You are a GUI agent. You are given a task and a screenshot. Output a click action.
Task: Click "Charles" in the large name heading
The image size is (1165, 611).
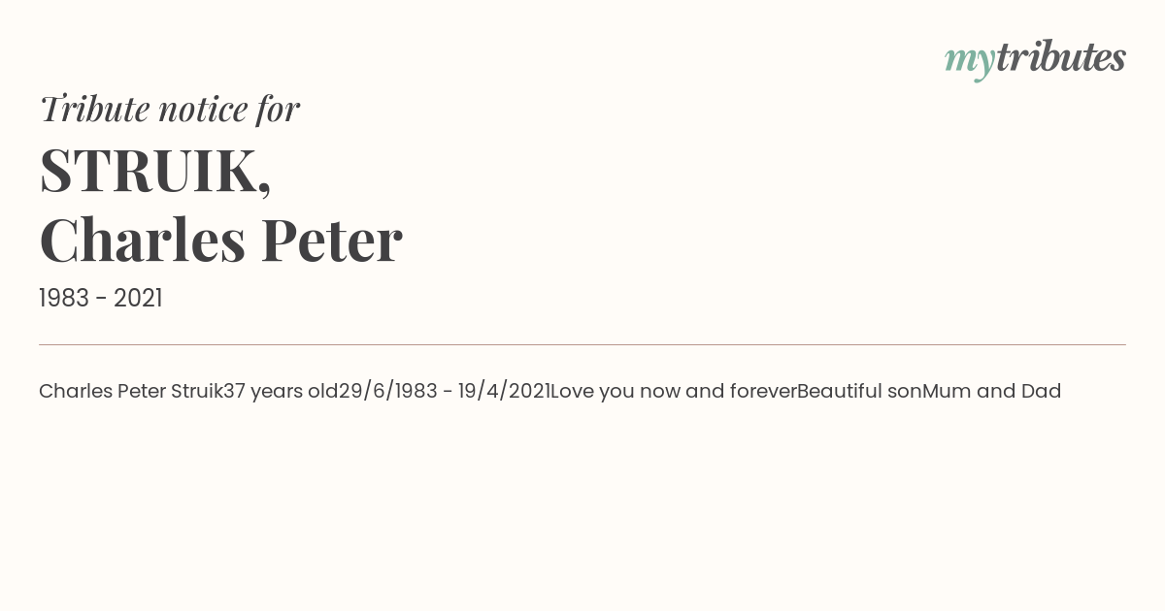(x=142, y=240)
